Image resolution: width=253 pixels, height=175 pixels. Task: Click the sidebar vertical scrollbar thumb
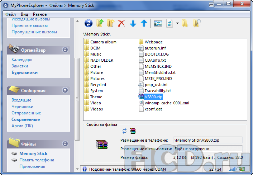(77, 99)
